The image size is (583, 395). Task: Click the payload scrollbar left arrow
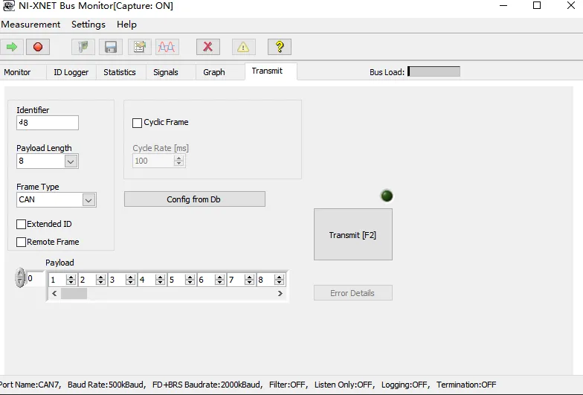point(54,293)
